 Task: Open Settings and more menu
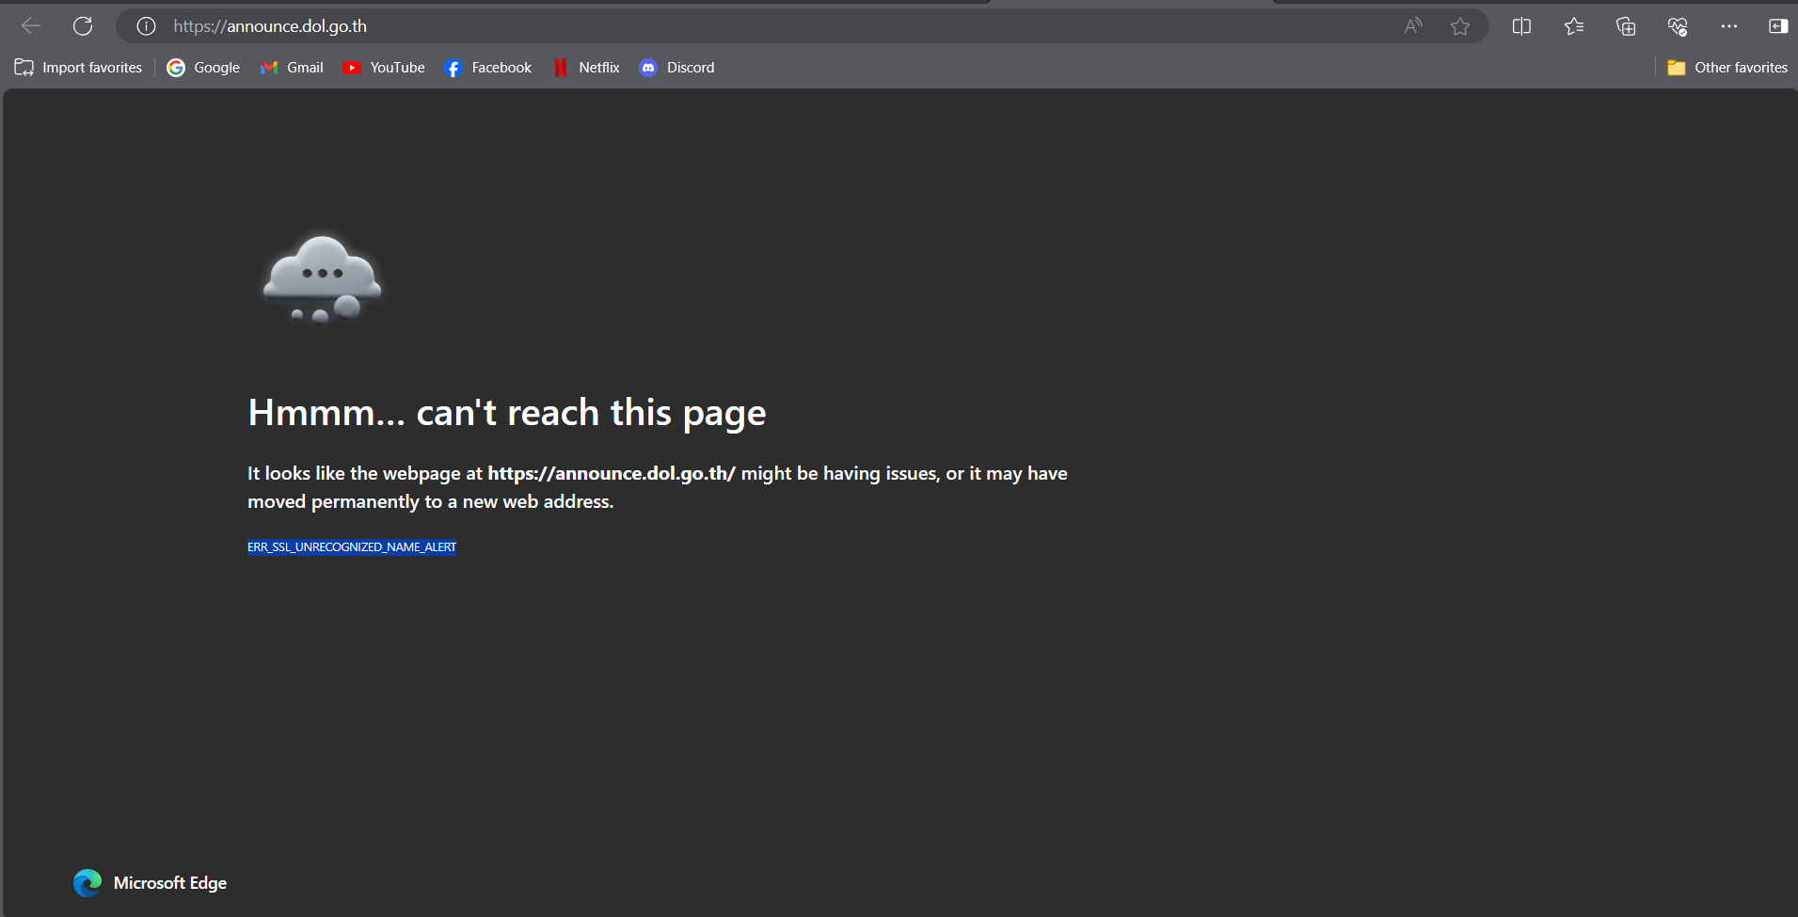pyautogui.click(x=1729, y=26)
